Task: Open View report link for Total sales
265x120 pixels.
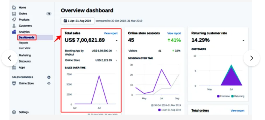Action: [110, 33]
